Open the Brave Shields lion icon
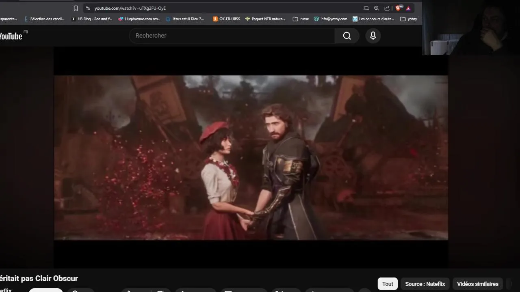520x292 pixels. point(399,8)
